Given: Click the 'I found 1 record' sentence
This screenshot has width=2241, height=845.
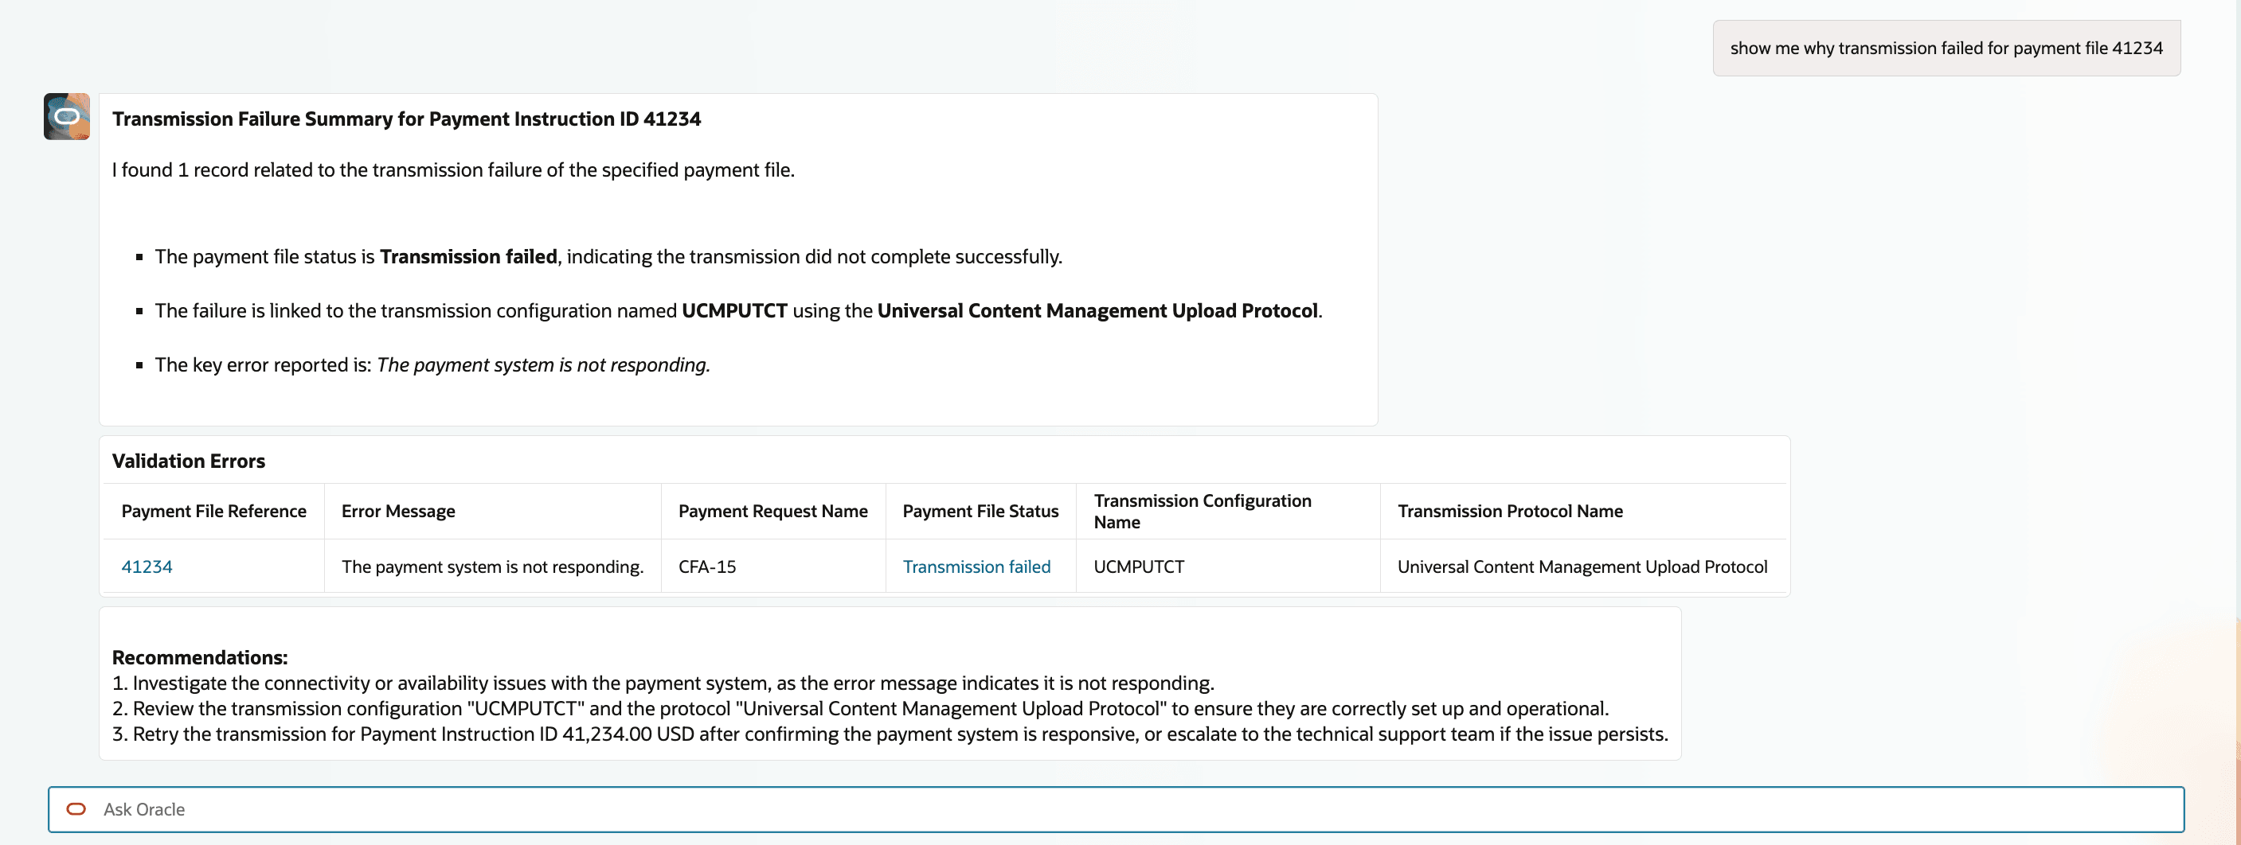Looking at the screenshot, I should [x=453, y=170].
